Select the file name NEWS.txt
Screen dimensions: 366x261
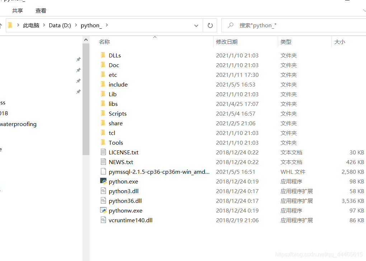click(x=121, y=162)
